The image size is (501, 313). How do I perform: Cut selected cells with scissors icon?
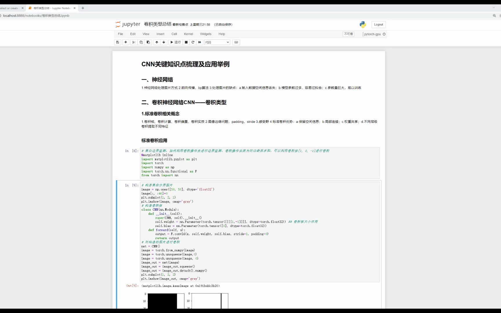tap(134, 42)
